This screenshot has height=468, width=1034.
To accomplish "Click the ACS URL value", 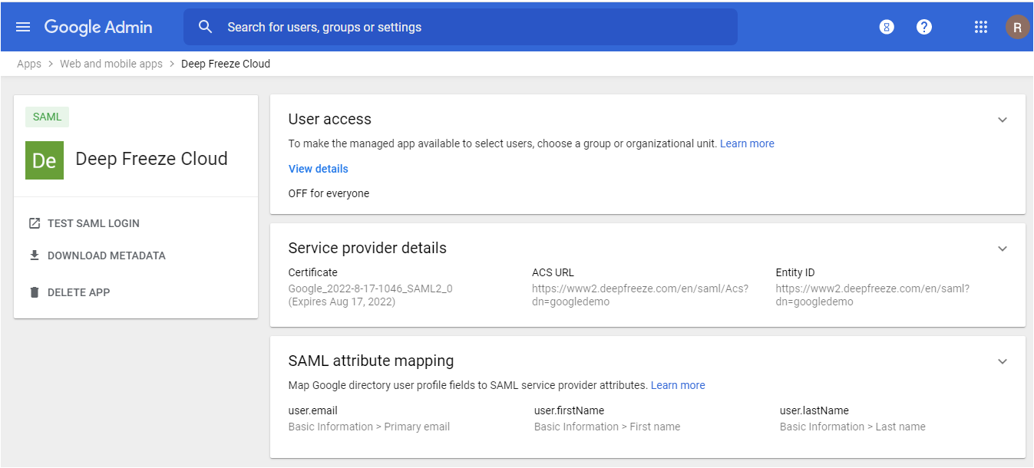I will click(640, 295).
